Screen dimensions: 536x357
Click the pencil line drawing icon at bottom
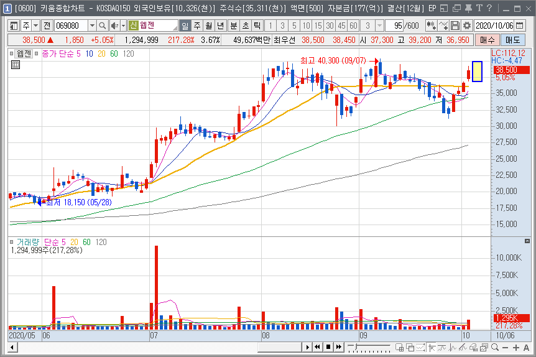463,348
